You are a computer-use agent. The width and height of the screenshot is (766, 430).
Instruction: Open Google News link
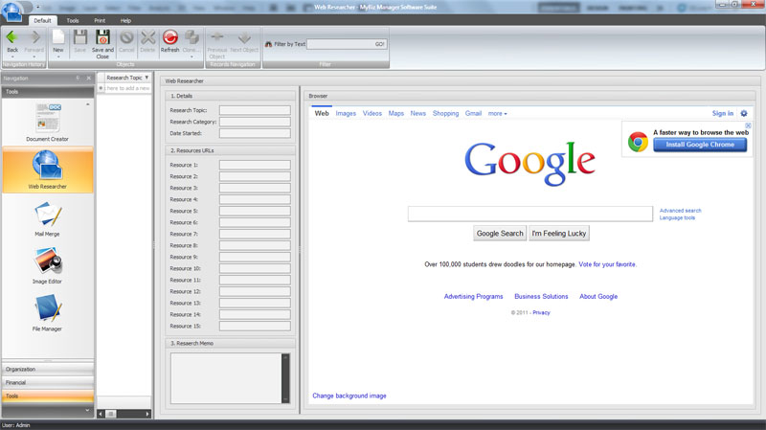(418, 113)
